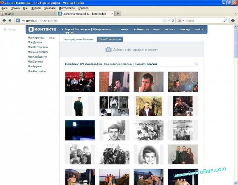238x185 pixels.
Task: Click Скачать альбом
Action: [146, 64]
